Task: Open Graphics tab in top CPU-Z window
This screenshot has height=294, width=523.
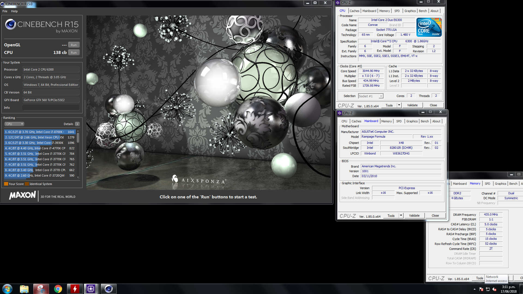Action: (x=410, y=11)
